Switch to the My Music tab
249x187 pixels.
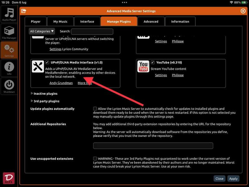pyautogui.click(x=60, y=22)
